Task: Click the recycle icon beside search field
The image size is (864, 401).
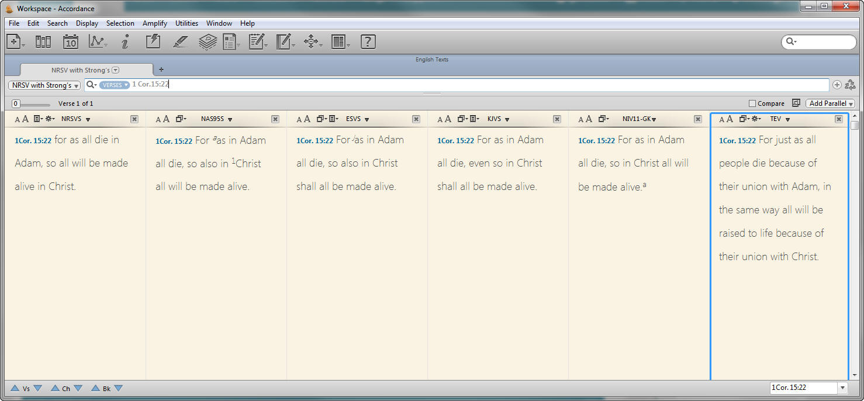Action: 850,85
